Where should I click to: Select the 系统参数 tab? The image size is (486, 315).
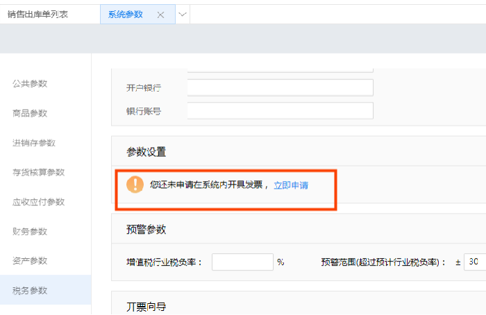(x=126, y=15)
